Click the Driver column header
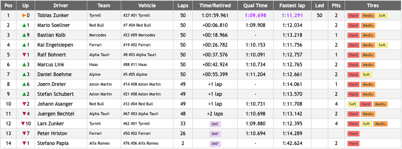Screen dimensions: 402x149 [61, 5]
